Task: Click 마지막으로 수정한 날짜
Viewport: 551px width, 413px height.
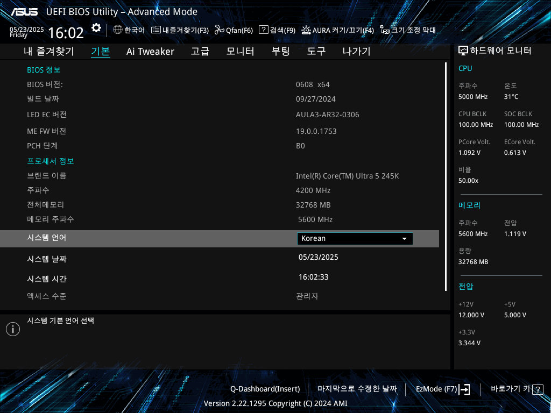Action: click(x=357, y=389)
